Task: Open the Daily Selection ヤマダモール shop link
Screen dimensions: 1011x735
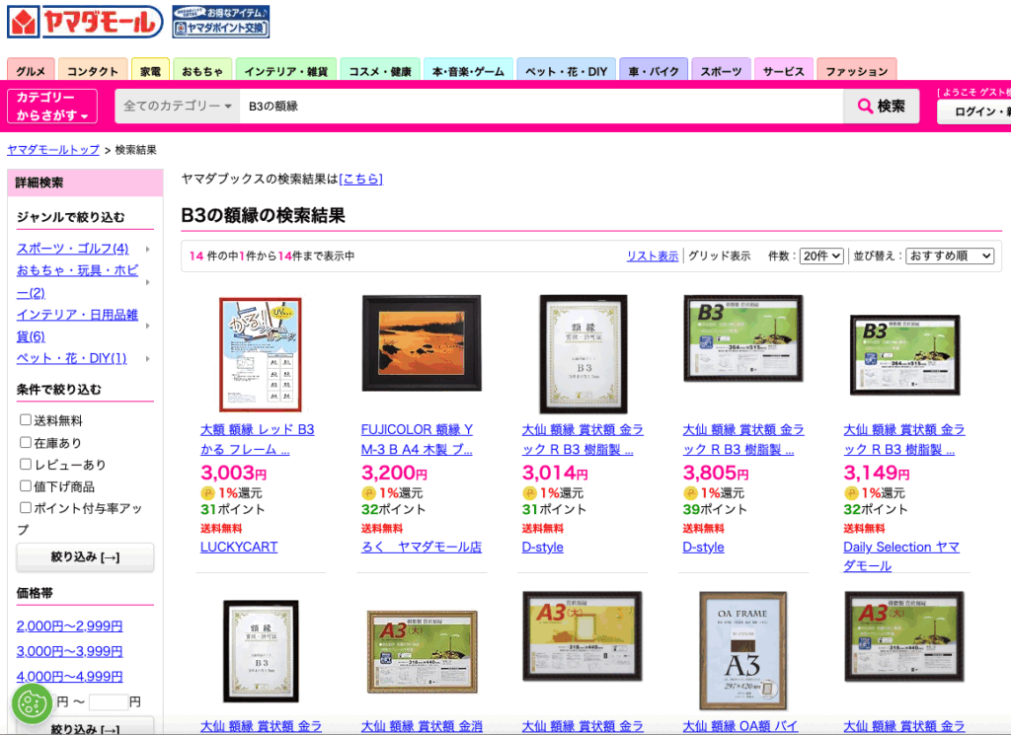Action: coord(901,555)
